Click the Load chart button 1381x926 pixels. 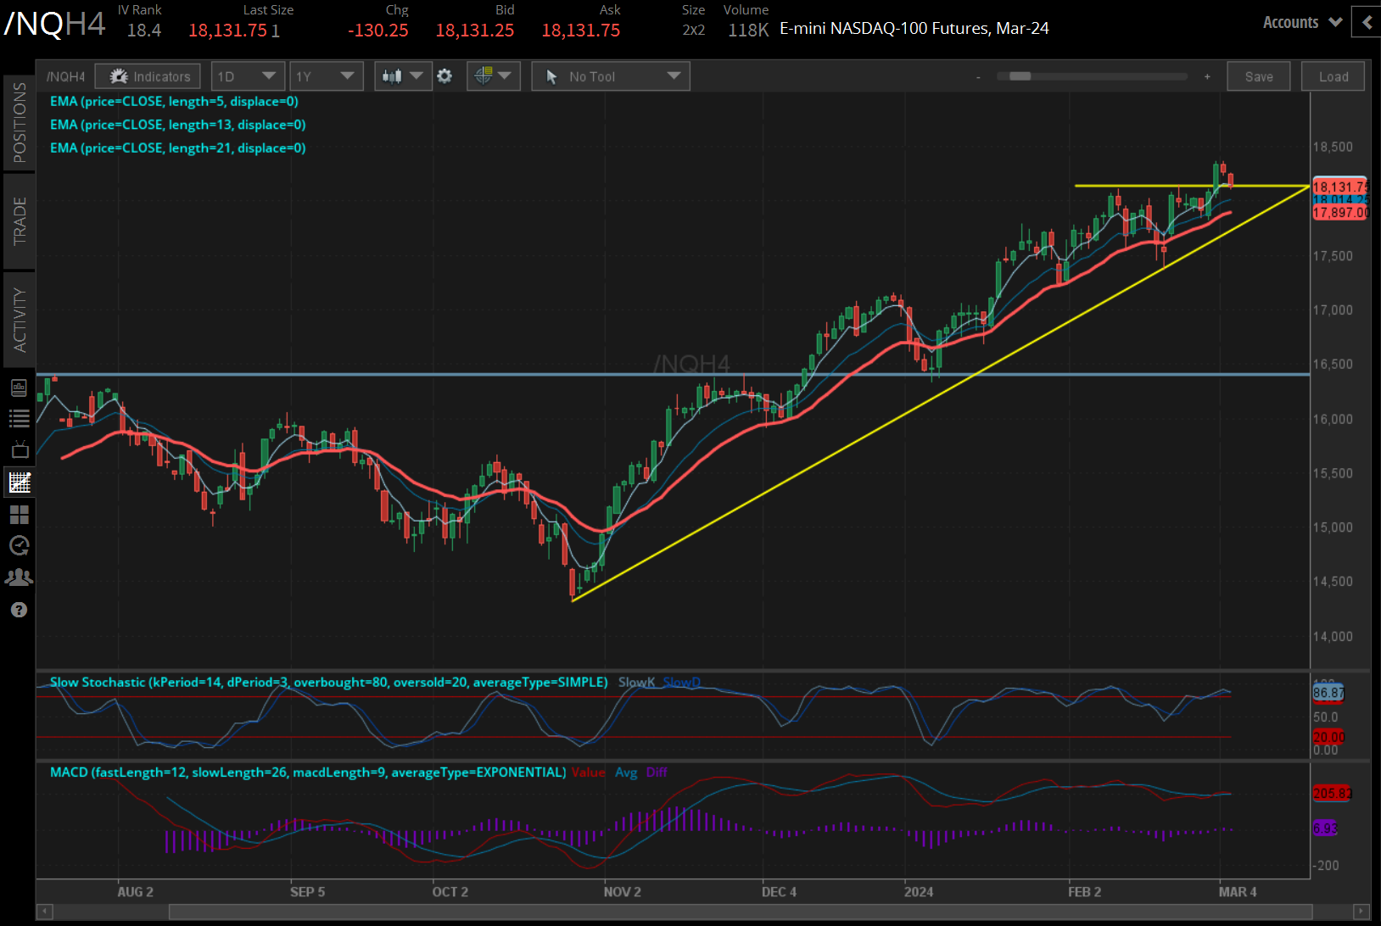click(1333, 76)
